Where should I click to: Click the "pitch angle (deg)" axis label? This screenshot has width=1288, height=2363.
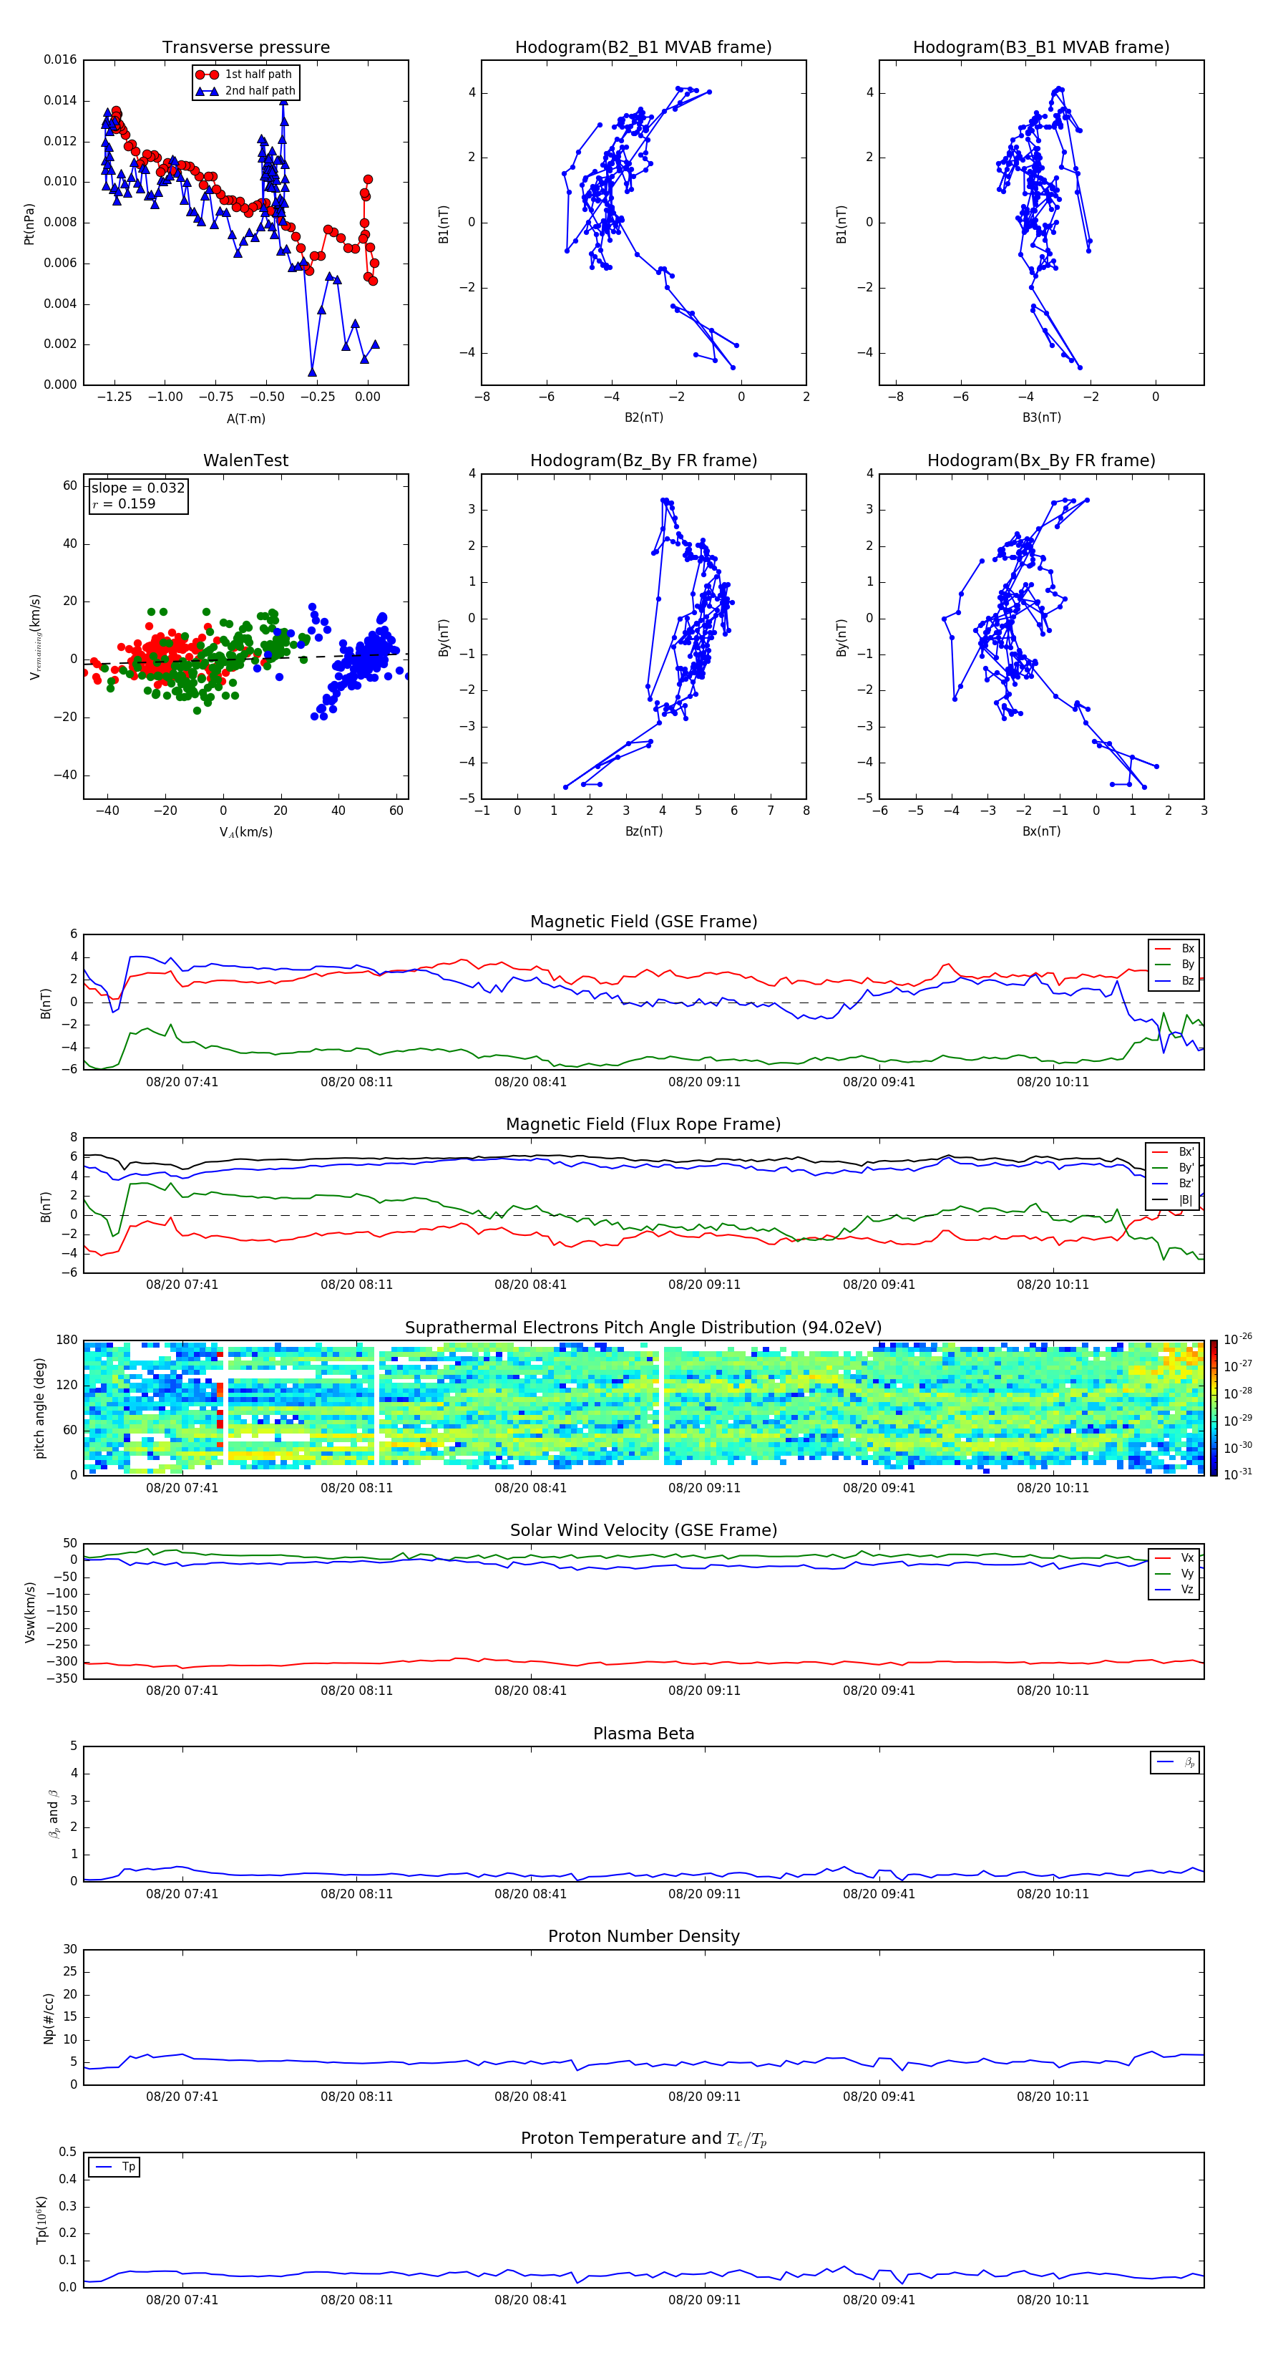point(39,1407)
